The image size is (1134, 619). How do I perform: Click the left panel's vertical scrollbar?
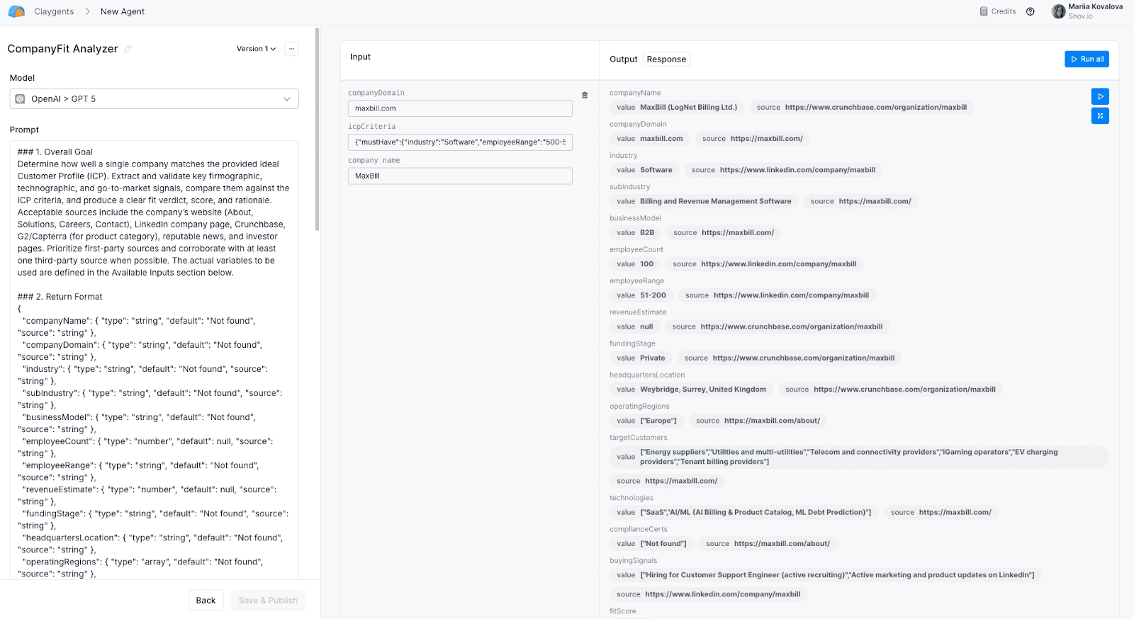coord(317,129)
